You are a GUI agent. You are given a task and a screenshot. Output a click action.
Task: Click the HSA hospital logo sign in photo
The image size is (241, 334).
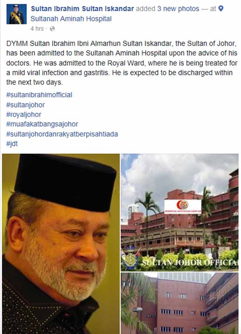click(x=183, y=207)
